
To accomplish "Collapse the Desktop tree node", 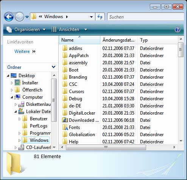I will pos(8,76).
